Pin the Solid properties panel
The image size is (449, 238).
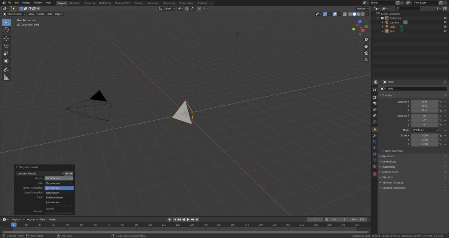point(445,82)
